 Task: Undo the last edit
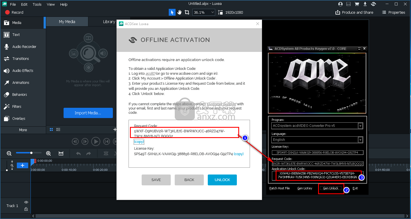[78, 153]
